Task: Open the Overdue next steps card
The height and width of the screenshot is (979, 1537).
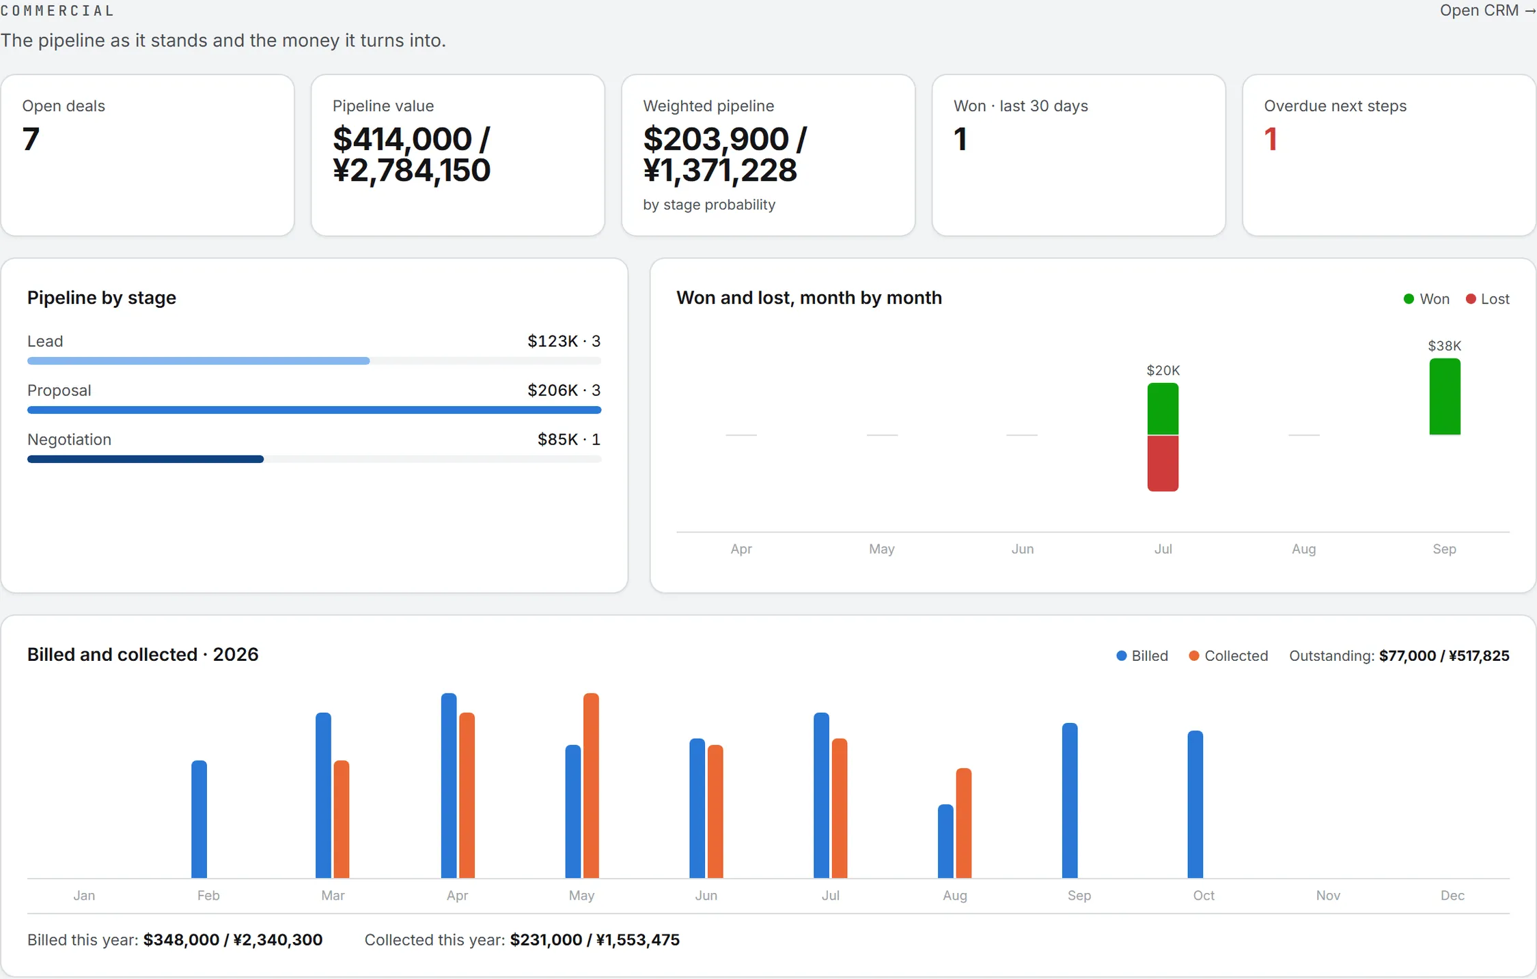Action: tap(1389, 155)
